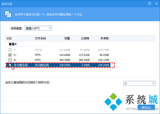
Task: Click the 未使用 column header
Action: pos(101,38)
